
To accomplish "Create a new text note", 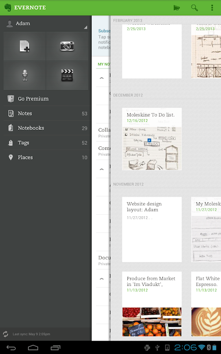I will pos(24,46).
